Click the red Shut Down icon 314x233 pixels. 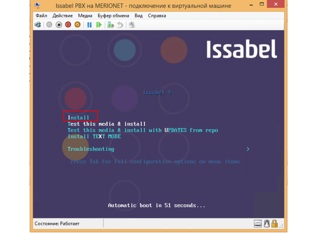tap(68, 25)
